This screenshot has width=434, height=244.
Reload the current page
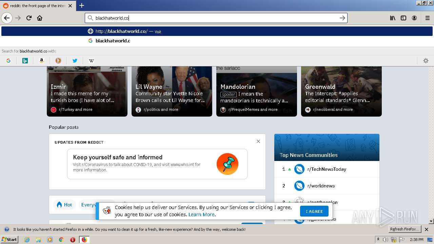29,18
